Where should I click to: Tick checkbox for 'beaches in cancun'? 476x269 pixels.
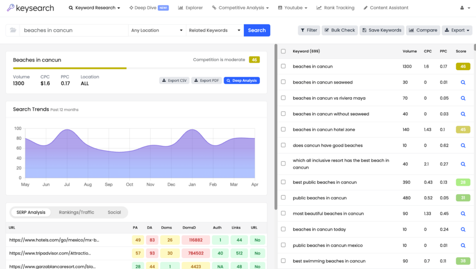(283, 66)
